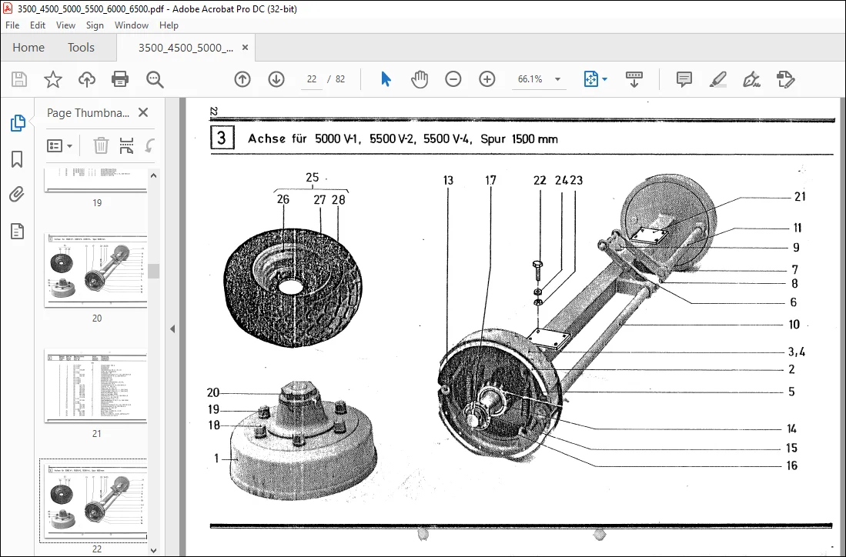The width and height of the screenshot is (846, 557).
Task: Open the Edit menu
Action: tap(37, 25)
